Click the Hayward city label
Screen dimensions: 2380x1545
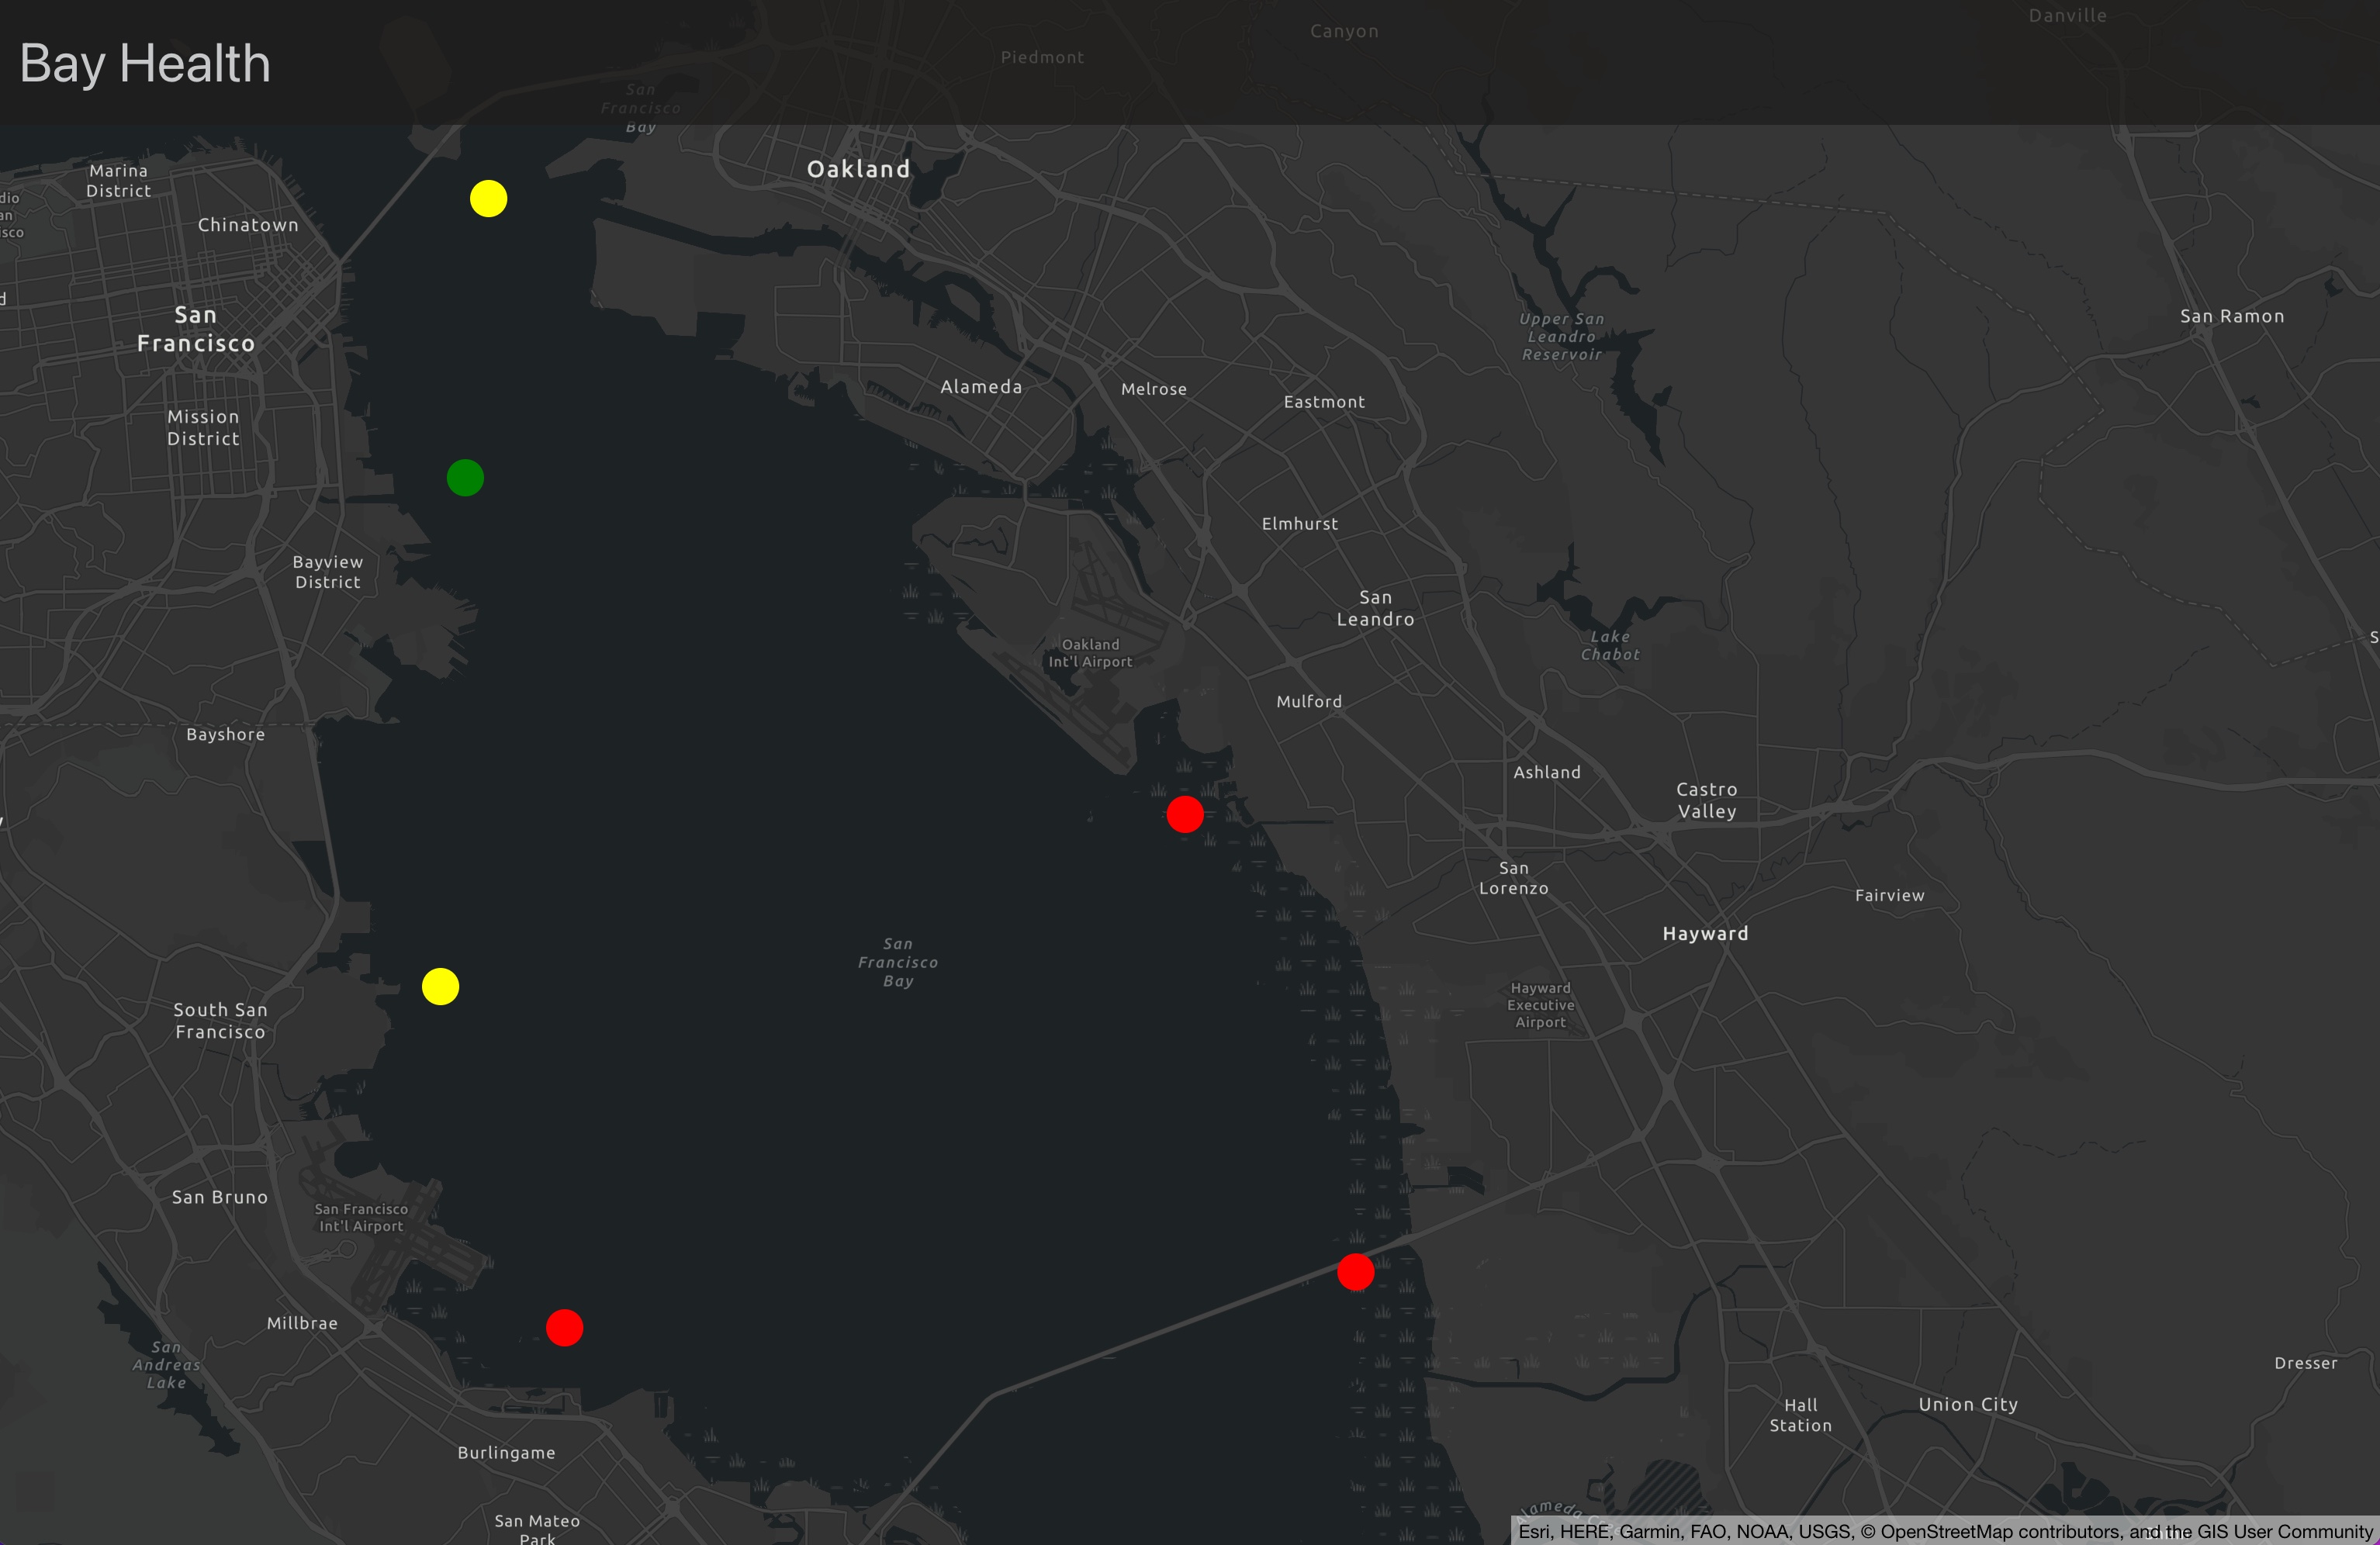click(1705, 933)
